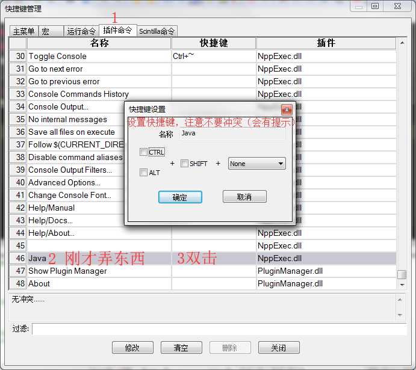
Task: Switch to the 宏 tab
Action: tap(51, 31)
